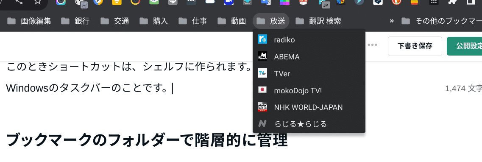Open the 交通 bookmark folder
The width and height of the screenshot is (482, 162).
click(114, 21)
